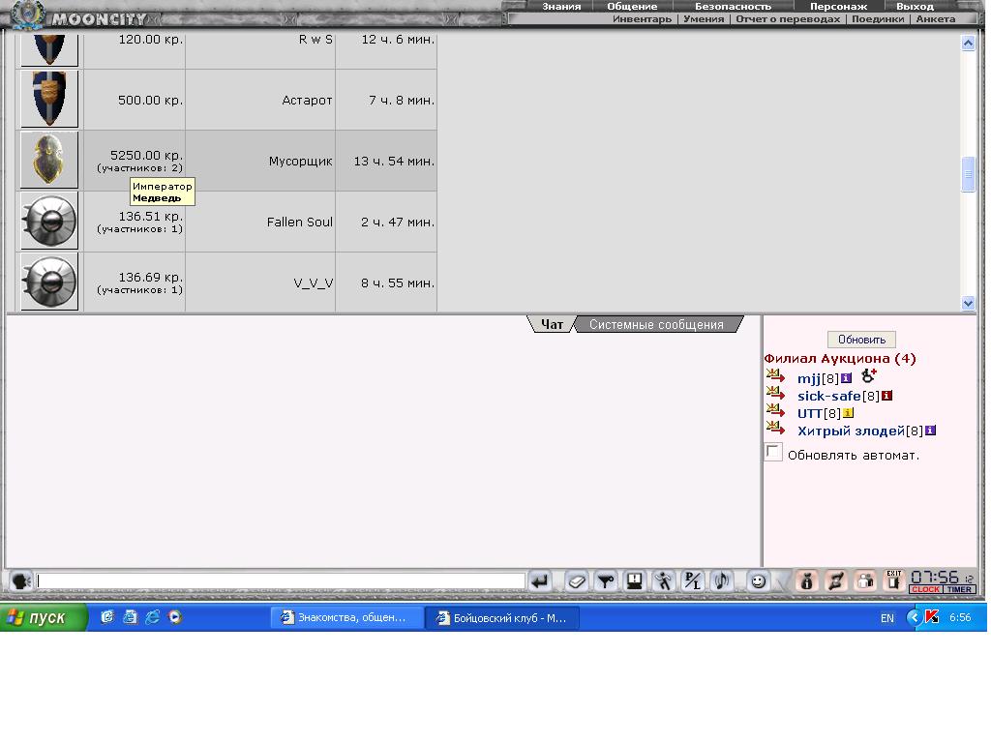
Task: Switch to the Чат tab
Action: 552,324
